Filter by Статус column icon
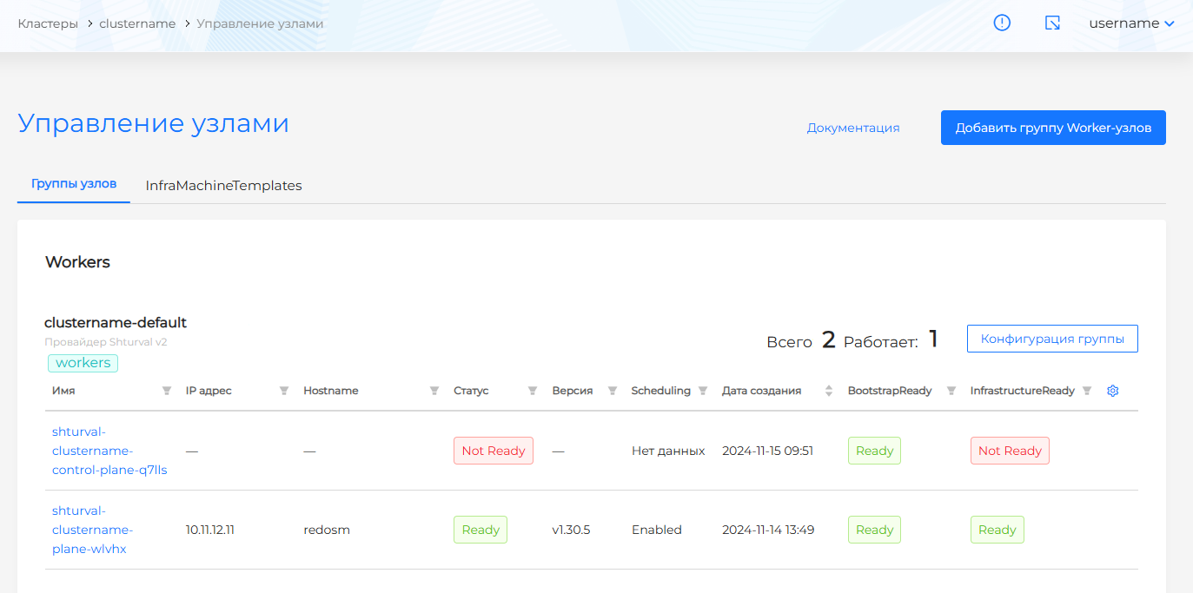The width and height of the screenshot is (1193, 593). [x=533, y=391]
